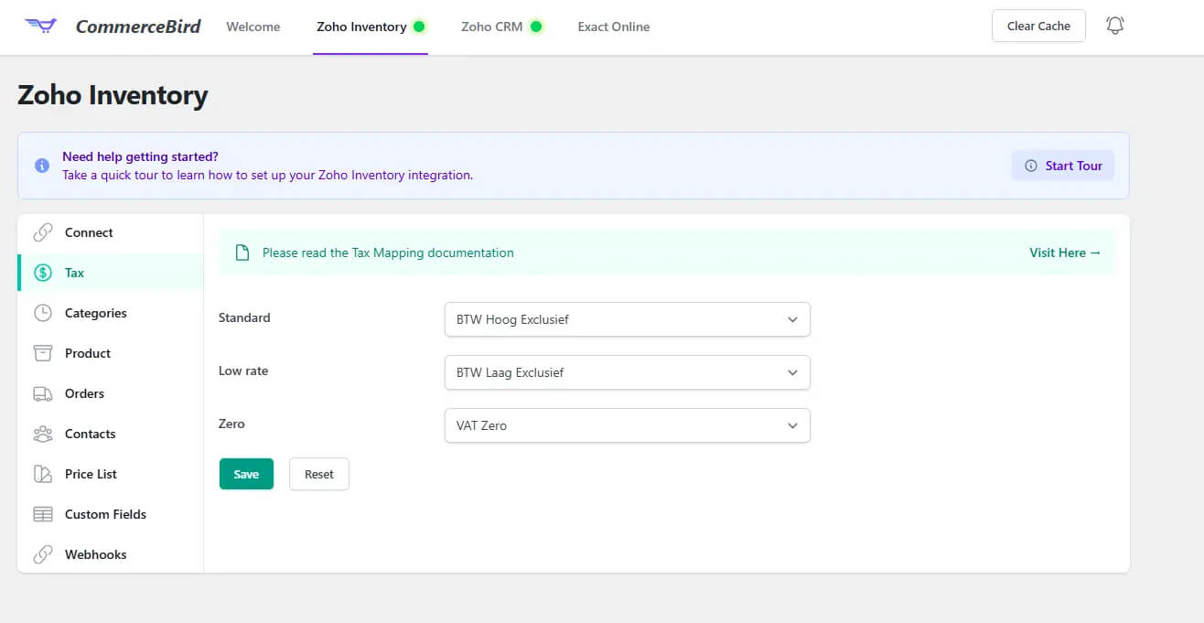Open Categories via the clock icon
The width and height of the screenshot is (1204, 623).
click(42, 313)
